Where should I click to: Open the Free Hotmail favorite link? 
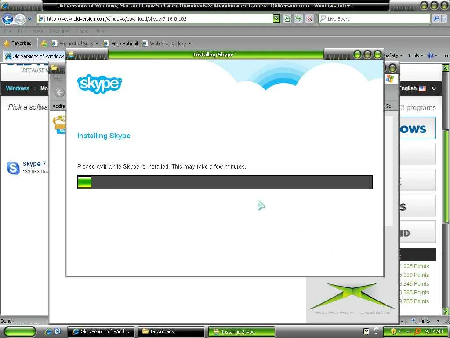(x=120, y=44)
